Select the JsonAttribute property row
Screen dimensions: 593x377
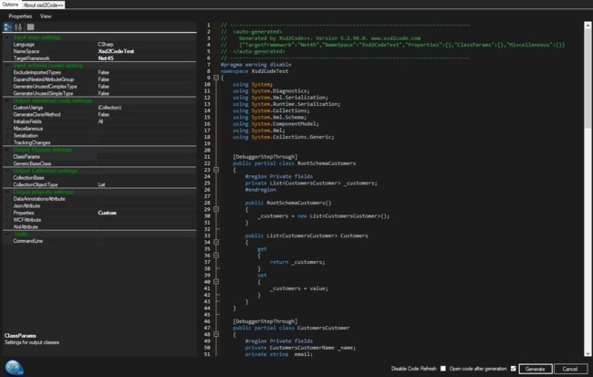99,206
